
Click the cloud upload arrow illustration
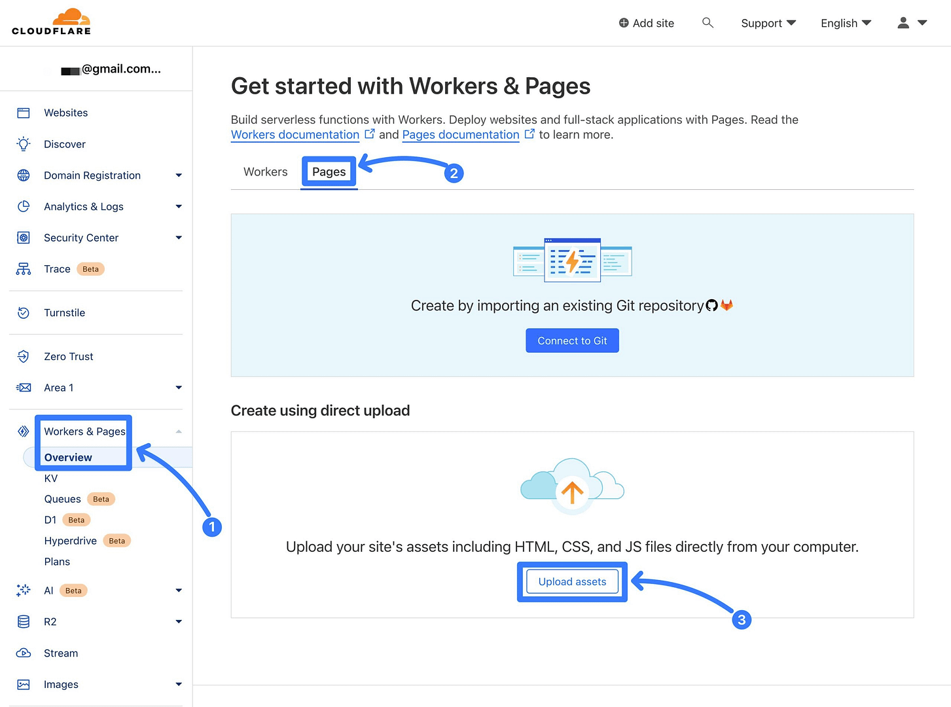pos(572,485)
